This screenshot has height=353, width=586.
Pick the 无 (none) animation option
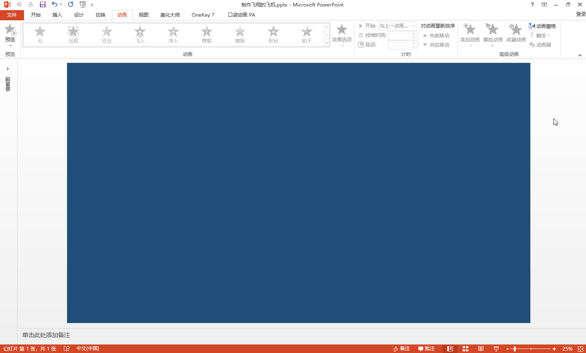[40, 35]
